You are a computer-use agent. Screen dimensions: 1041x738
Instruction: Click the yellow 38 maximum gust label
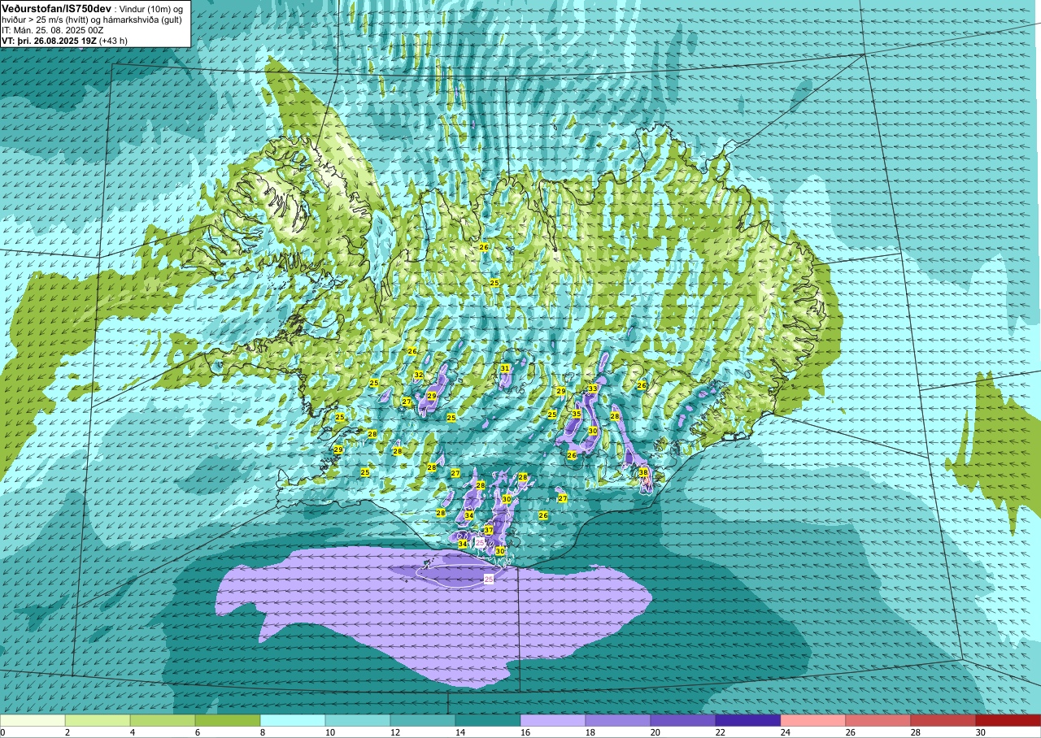coord(643,472)
